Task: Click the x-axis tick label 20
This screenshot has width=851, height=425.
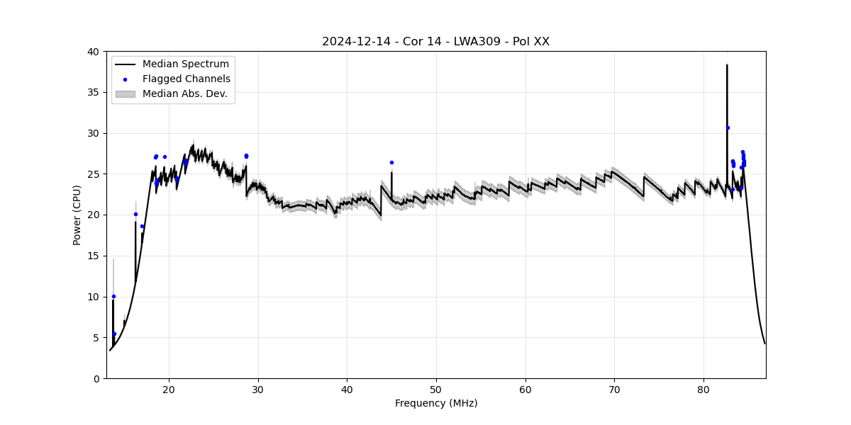Action: pyautogui.click(x=169, y=389)
